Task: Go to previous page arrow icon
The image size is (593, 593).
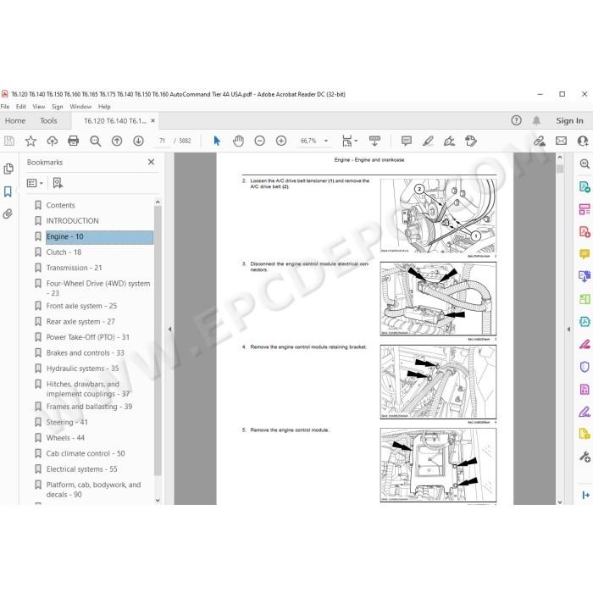Action: [x=117, y=141]
